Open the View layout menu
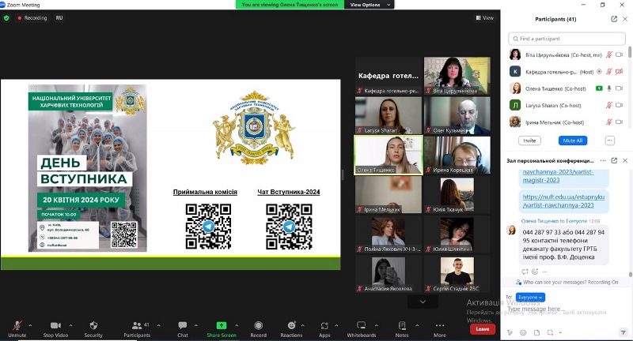The width and height of the screenshot is (633, 341). click(x=485, y=17)
